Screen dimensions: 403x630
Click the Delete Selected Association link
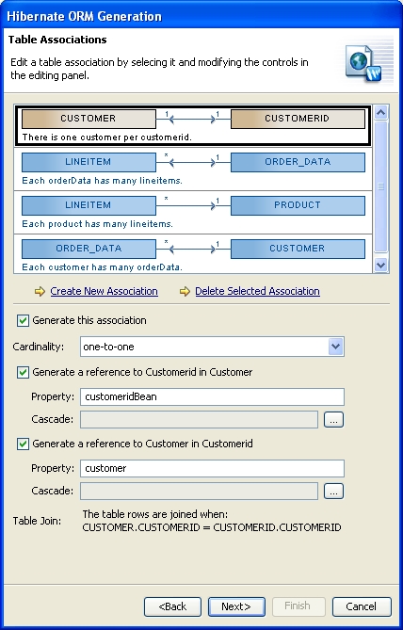(258, 291)
